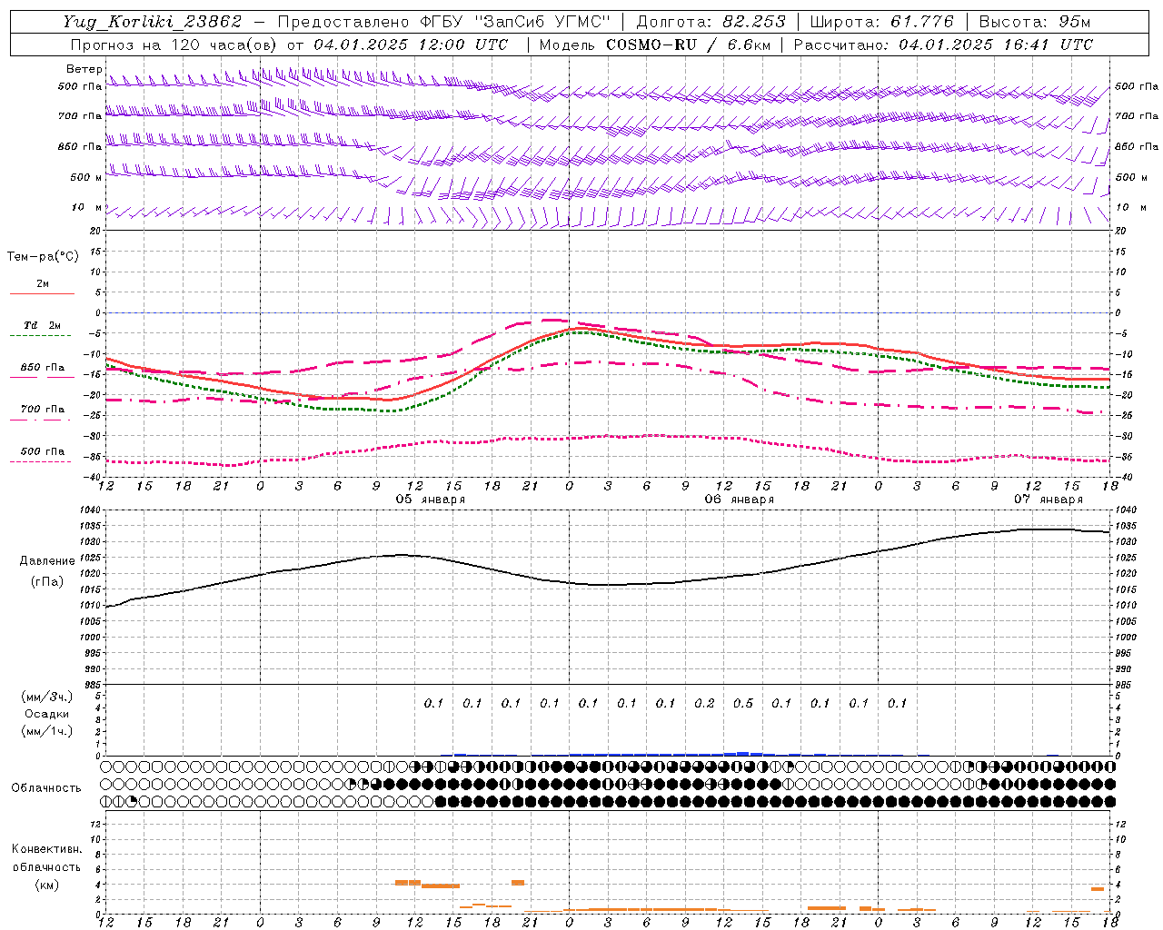Image resolution: width=1163 pixels, height=930 pixels.
Task: Click the elevation text Высота: 95м
Action: [x=1035, y=22]
